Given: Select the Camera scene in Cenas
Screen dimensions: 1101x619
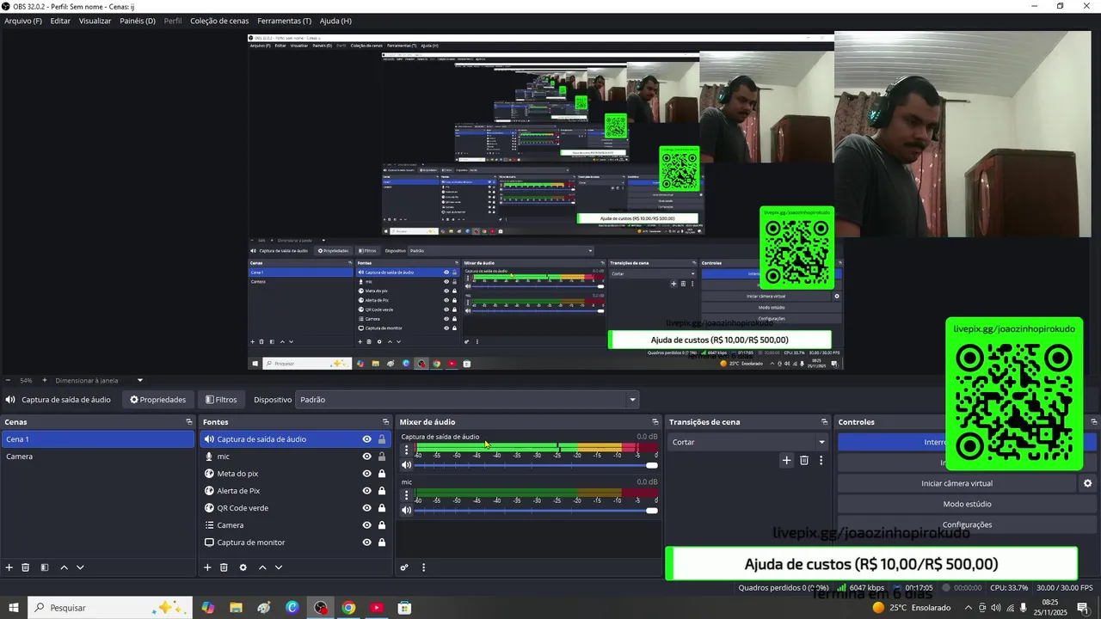Looking at the screenshot, I should pos(97,457).
